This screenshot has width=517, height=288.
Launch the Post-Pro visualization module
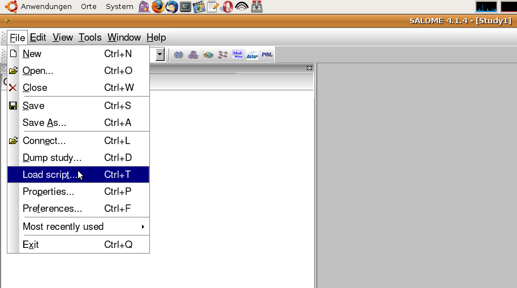[x=208, y=55]
